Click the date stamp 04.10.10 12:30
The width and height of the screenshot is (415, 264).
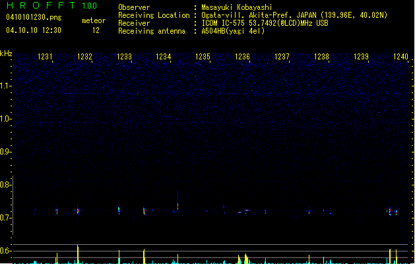click(x=34, y=30)
